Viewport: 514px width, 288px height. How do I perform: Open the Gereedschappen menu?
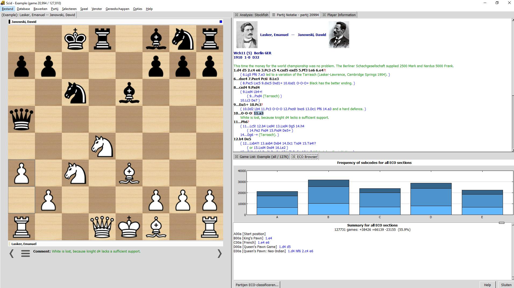(x=117, y=9)
